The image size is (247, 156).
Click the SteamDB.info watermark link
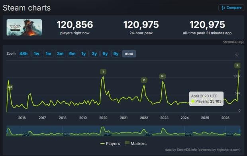[233, 42]
